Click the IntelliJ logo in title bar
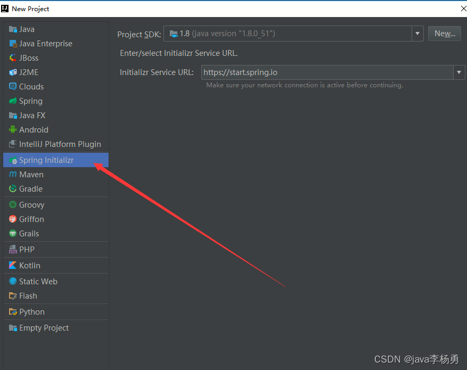 click(5, 9)
